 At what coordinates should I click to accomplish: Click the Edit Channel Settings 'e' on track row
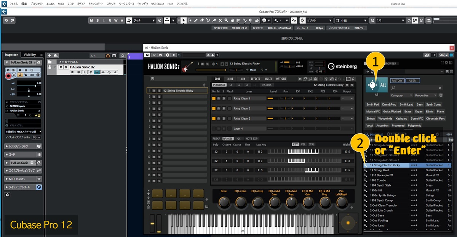90,72
